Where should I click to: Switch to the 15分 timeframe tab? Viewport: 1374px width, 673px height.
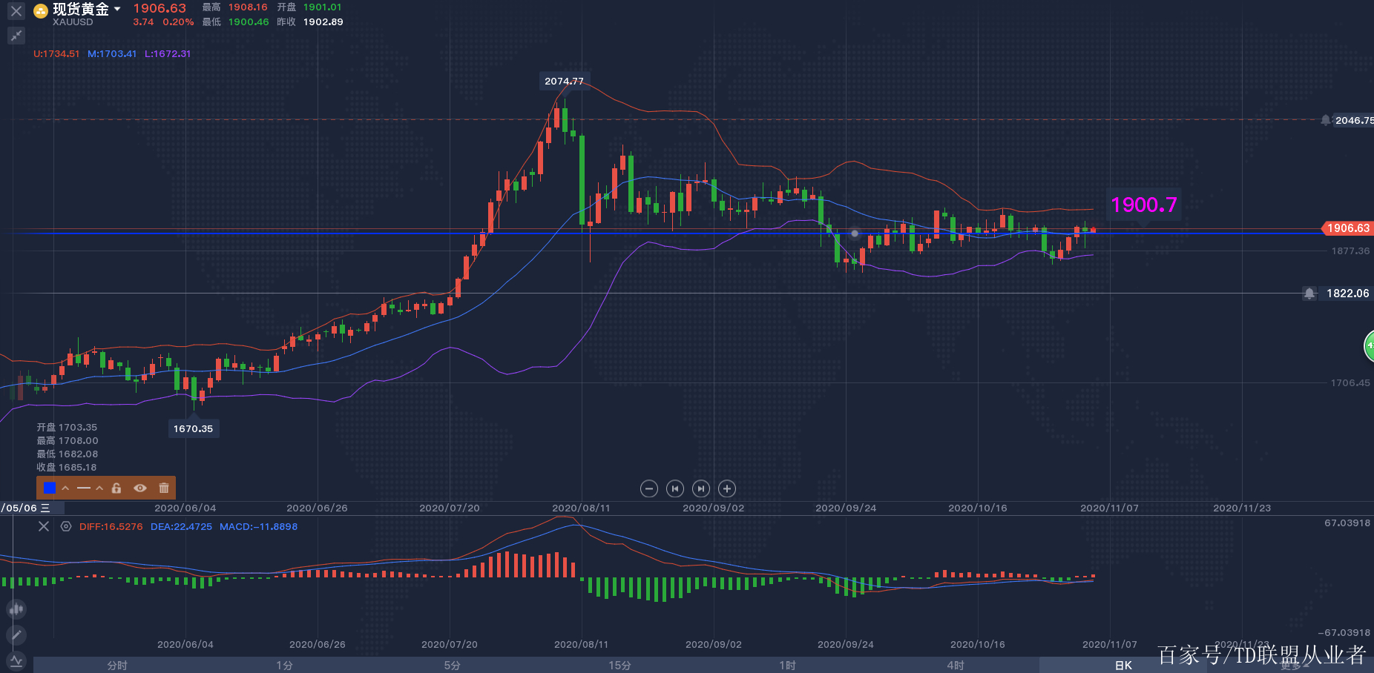click(x=620, y=665)
